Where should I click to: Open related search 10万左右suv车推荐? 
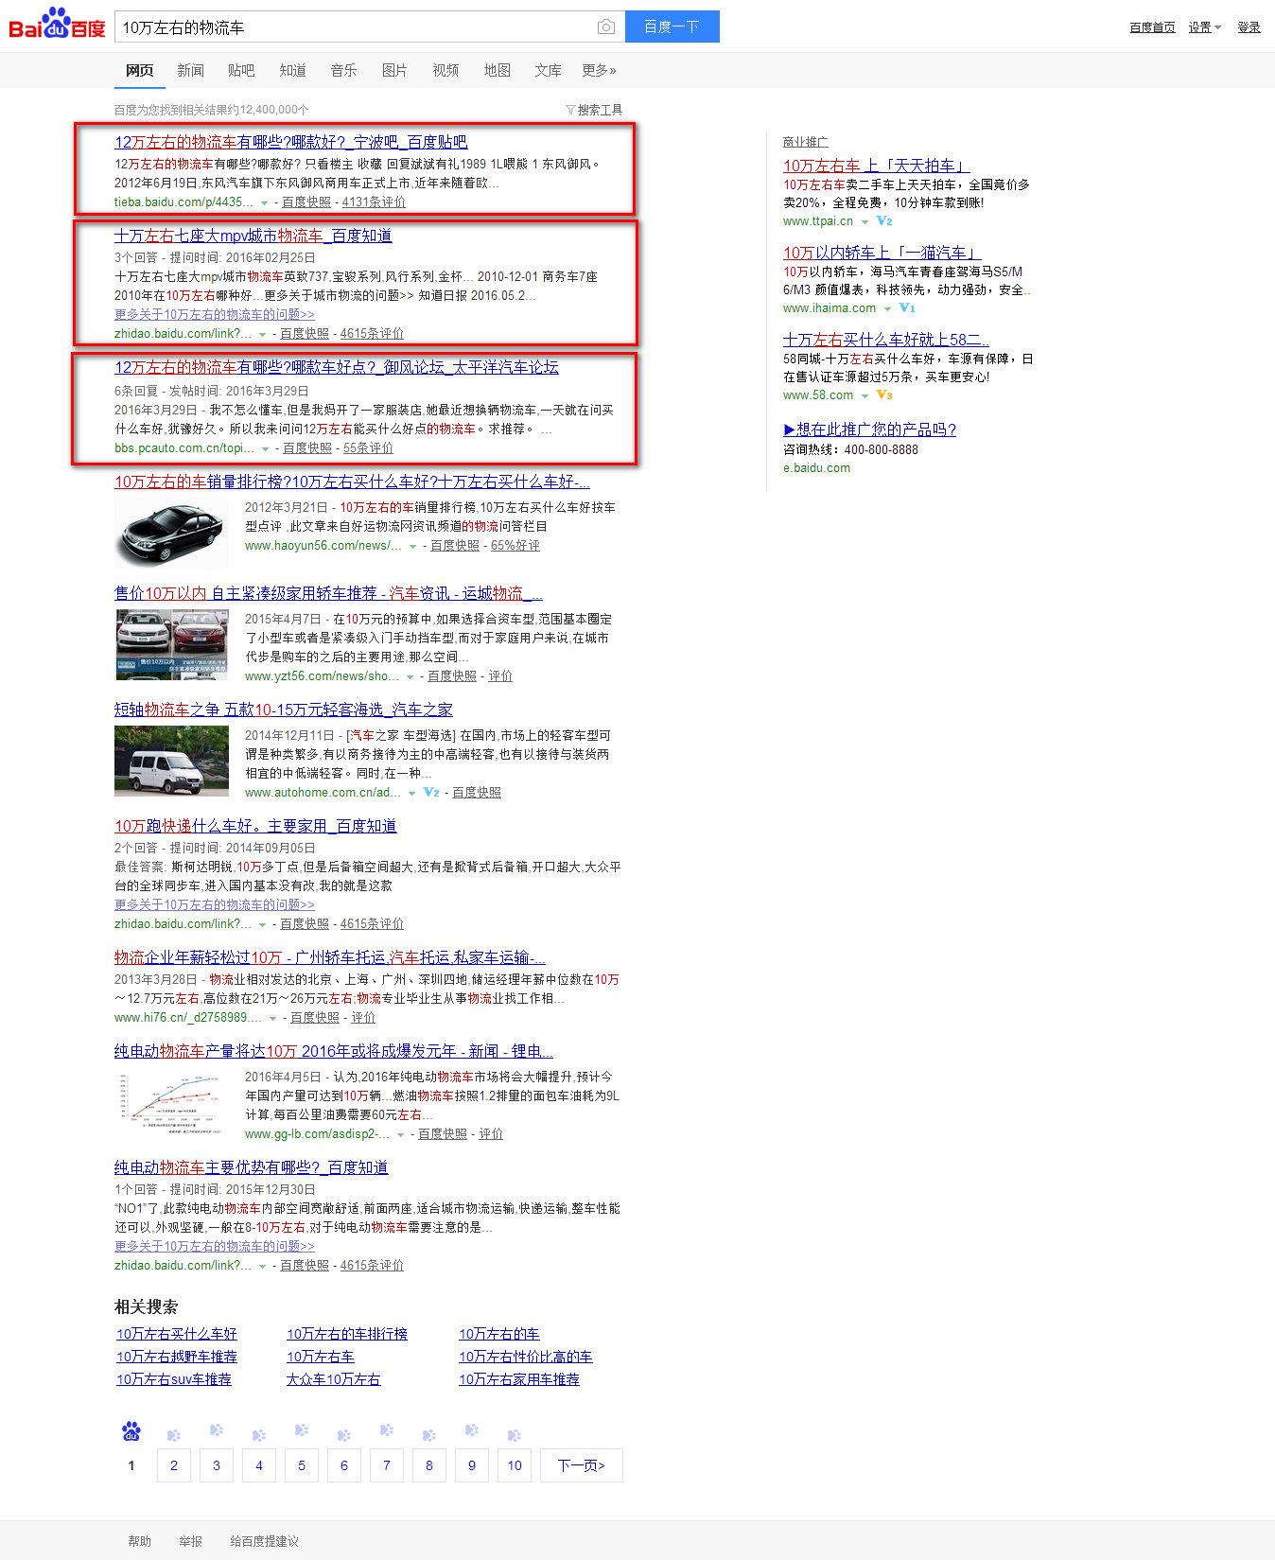coord(174,1379)
